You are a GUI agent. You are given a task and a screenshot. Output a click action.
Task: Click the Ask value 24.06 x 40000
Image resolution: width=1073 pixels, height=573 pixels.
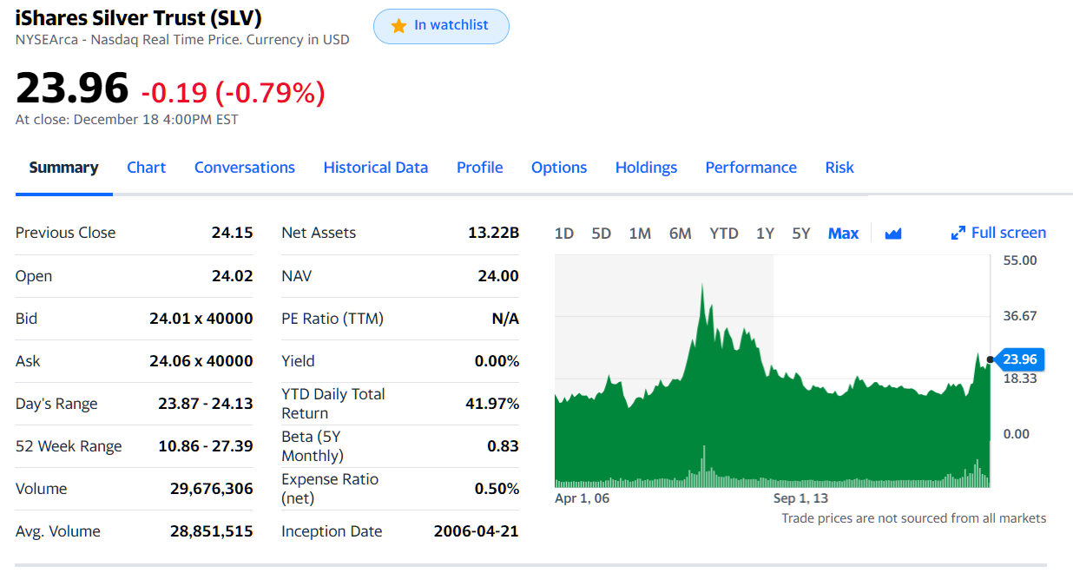pos(201,361)
